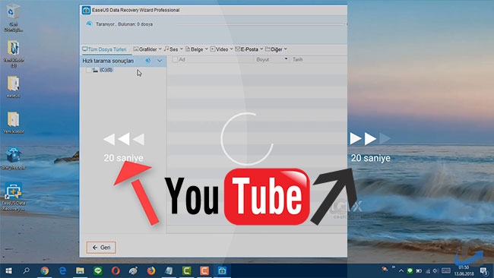The height and width of the screenshot is (278, 494).
Task: Switch to Tüm Dosya Türleri tab
Action: click(x=104, y=49)
